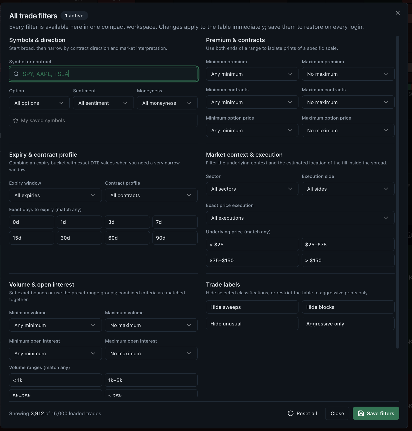Click the reset arrow icon next to Reset all

click(x=290, y=413)
